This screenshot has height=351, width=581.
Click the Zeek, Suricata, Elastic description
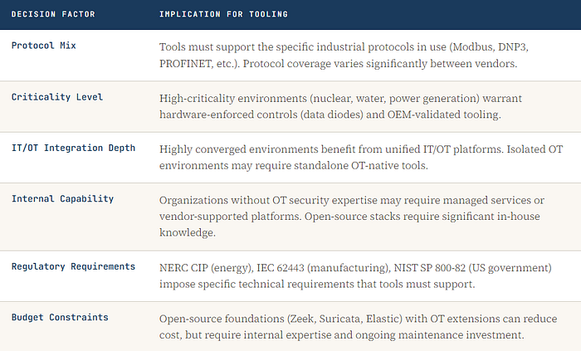[359, 319]
